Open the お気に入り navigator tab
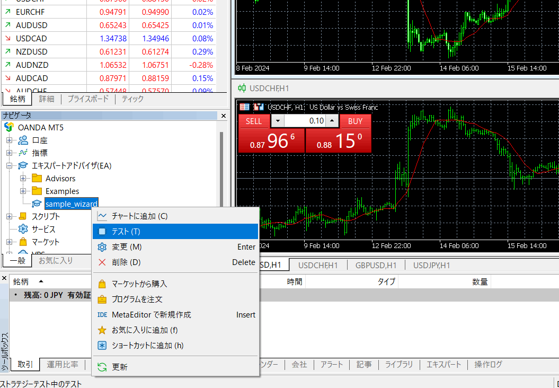This screenshot has height=388, width=559. click(x=56, y=261)
